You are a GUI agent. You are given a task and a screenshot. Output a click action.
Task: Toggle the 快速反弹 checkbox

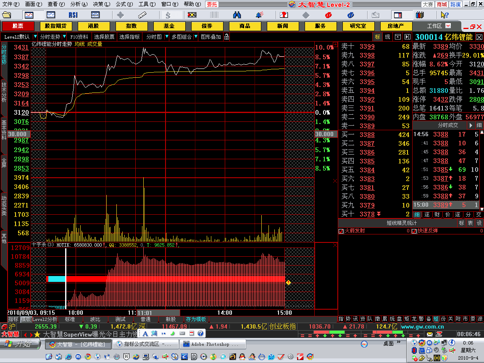414,231
